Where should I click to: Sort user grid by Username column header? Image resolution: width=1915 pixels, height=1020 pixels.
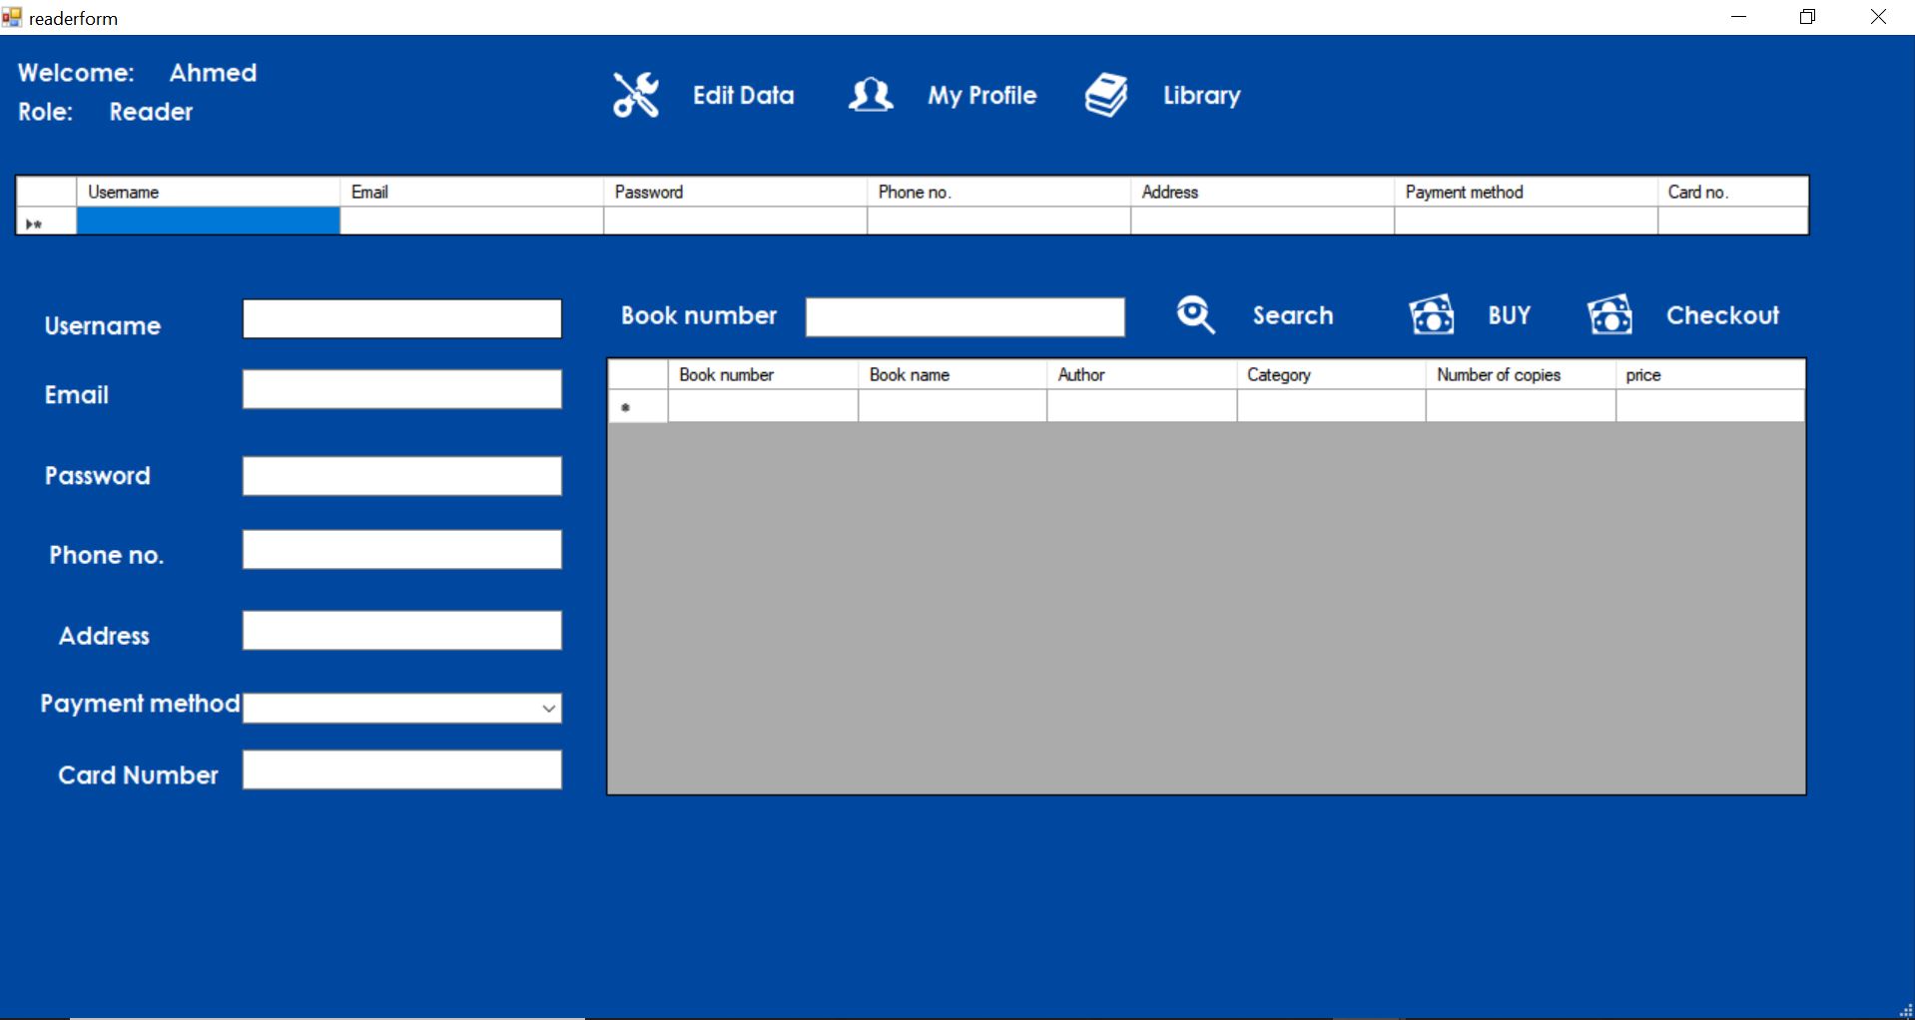click(x=209, y=192)
